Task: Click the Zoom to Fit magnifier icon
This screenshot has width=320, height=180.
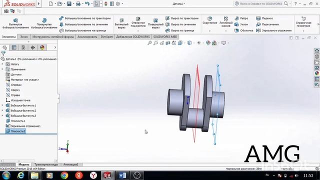Action: pyautogui.click(x=149, y=43)
